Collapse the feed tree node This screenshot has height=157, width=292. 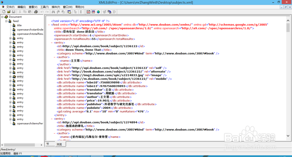(6, 21)
